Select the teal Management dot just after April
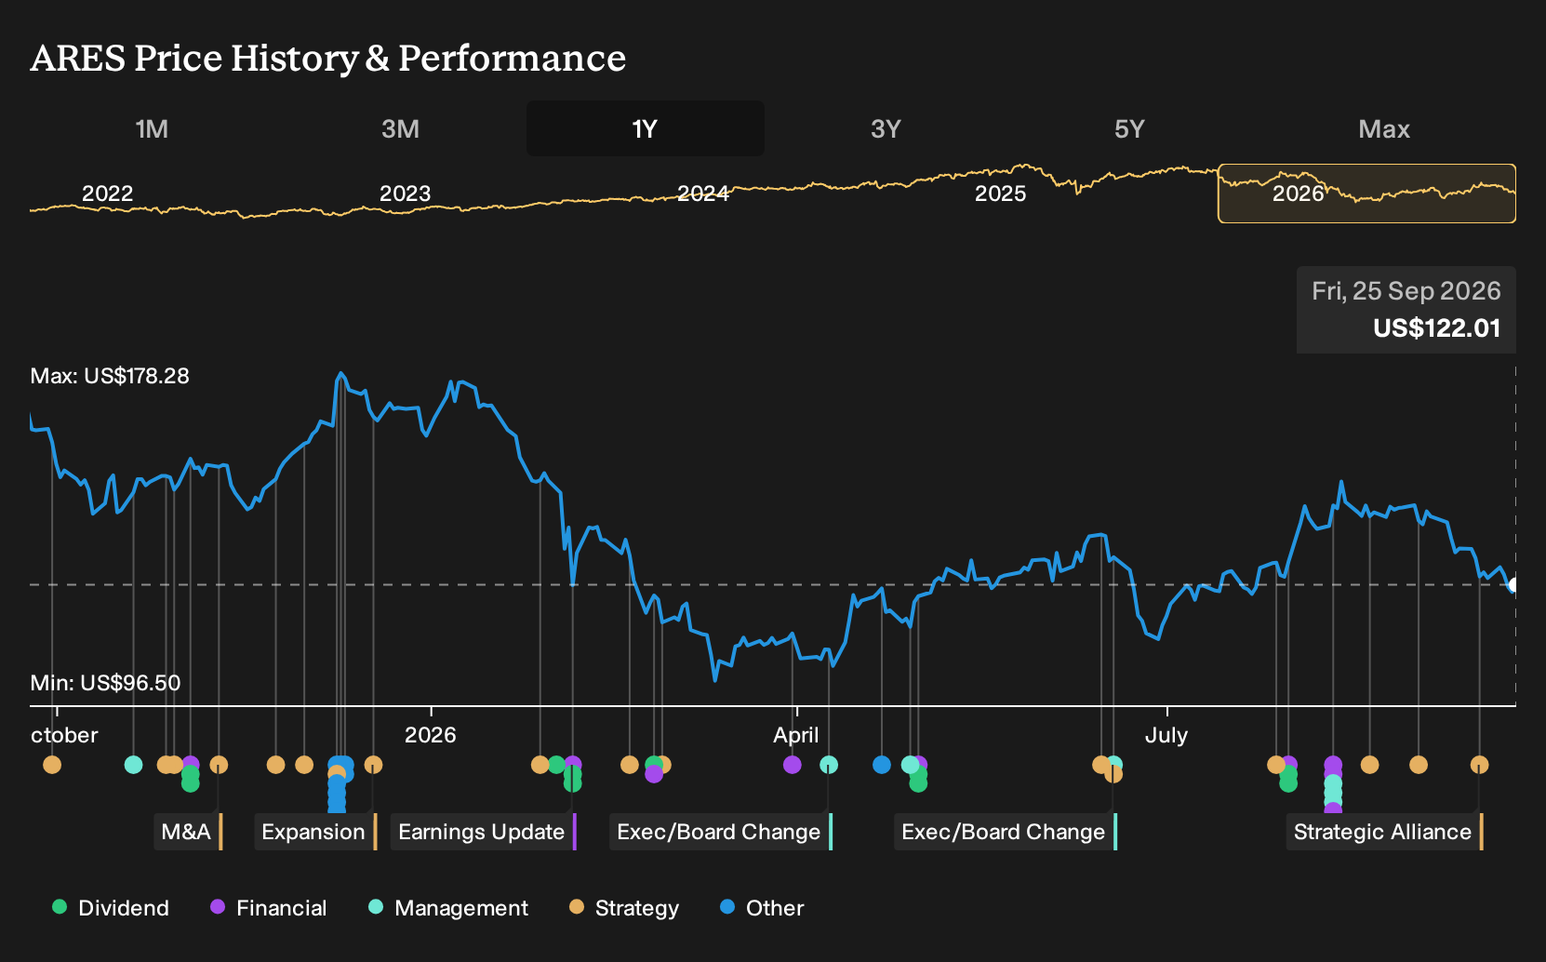1546x962 pixels. (829, 765)
